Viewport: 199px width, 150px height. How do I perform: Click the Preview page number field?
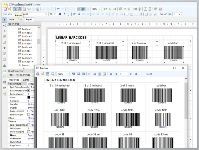coord(123,74)
